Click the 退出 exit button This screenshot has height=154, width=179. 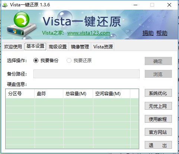(x=158, y=145)
